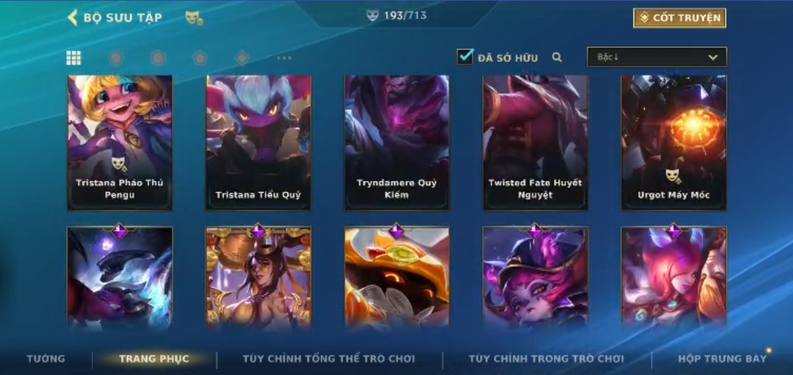The height and width of the screenshot is (375, 793).
Task: Open the Tùy Chỉnh Tổng Thể Trò Chơi tab
Action: pos(329,359)
